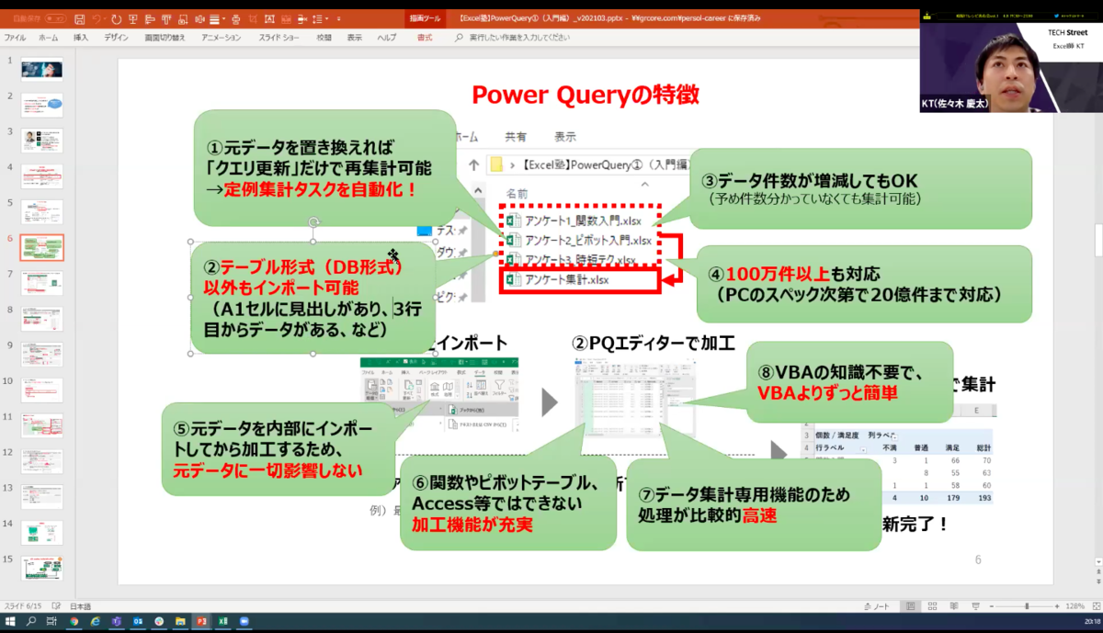This screenshot has height=633, width=1103.
Task: Click the zoom slider track in status bar
Action: click(x=1025, y=606)
